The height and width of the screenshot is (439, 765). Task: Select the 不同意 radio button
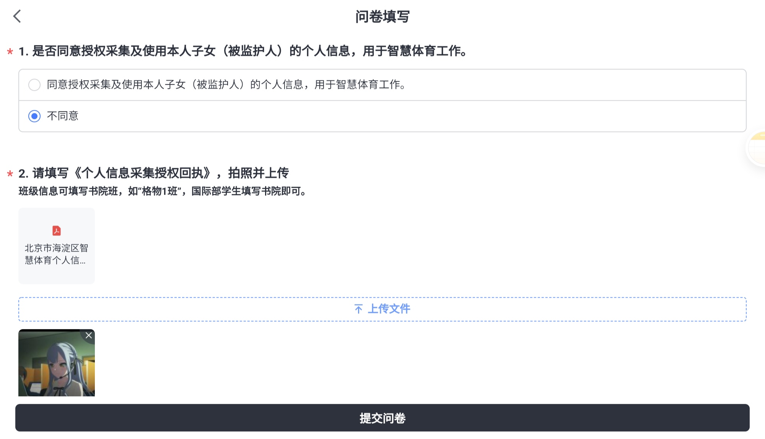coord(34,116)
